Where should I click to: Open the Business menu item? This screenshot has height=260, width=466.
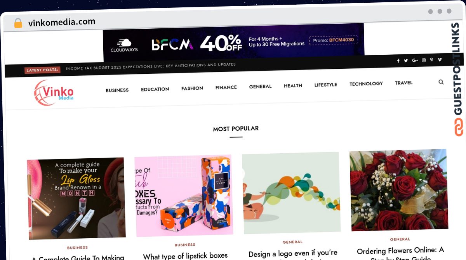pyautogui.click(x=117, y=90)
